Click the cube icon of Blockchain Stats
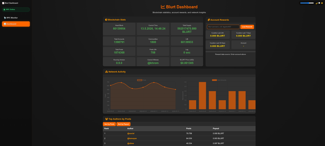 (106, 20)
